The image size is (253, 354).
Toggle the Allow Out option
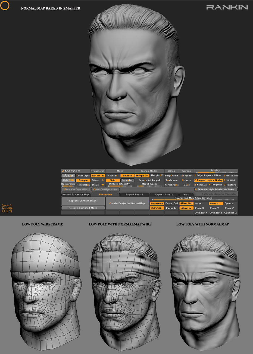pyautogui.click(x=186, y=203)
